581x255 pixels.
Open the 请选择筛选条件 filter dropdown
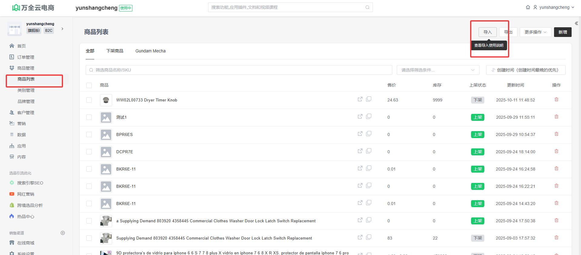(438, 70)
